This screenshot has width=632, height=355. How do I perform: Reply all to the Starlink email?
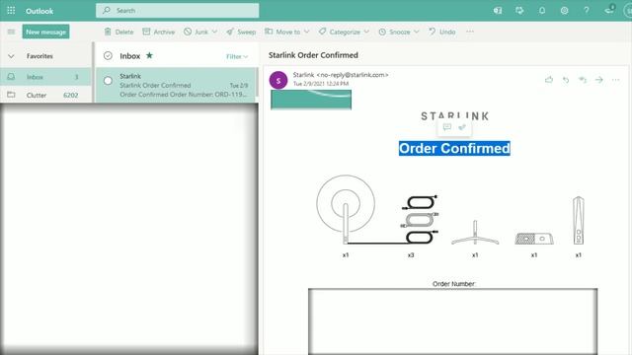pos(583,80)
